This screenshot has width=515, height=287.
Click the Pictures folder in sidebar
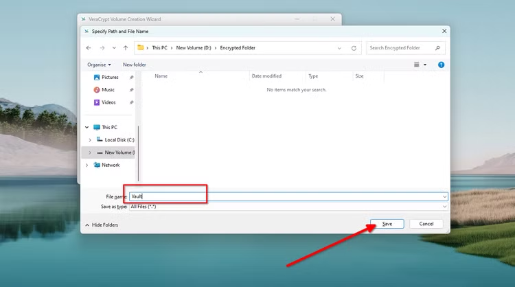point(110,77)
